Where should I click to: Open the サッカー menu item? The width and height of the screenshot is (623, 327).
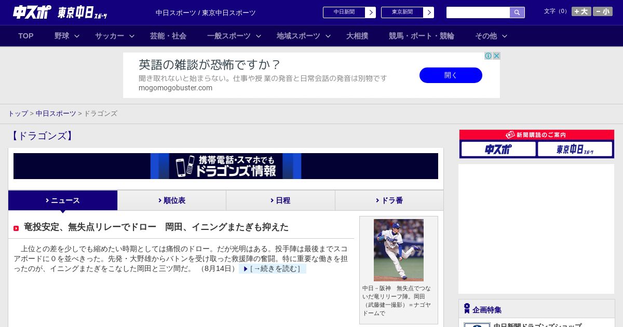click(110, 36)
